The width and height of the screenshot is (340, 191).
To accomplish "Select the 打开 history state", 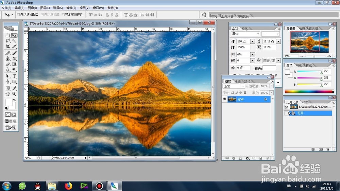I will (x=308, y=113).
